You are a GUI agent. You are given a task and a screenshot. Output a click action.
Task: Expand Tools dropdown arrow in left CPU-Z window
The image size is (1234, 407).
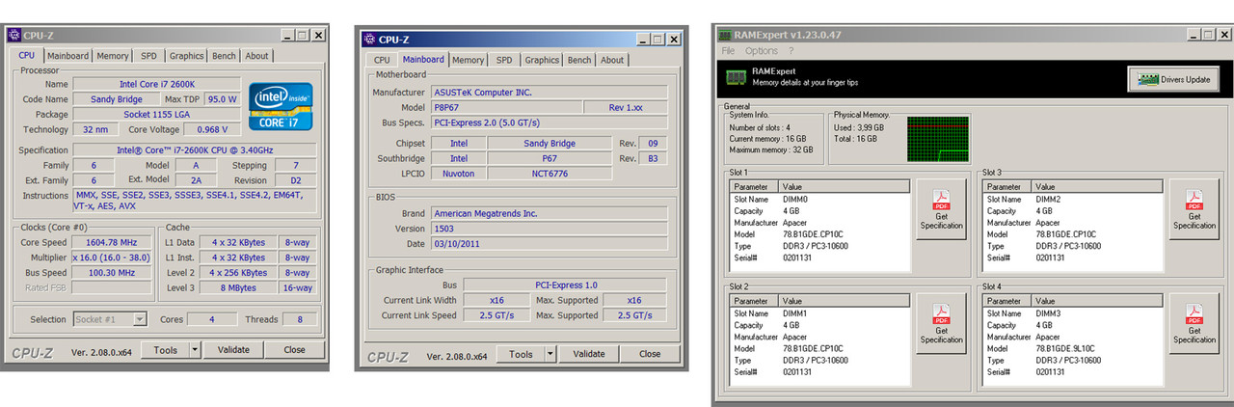pos(195,350)
